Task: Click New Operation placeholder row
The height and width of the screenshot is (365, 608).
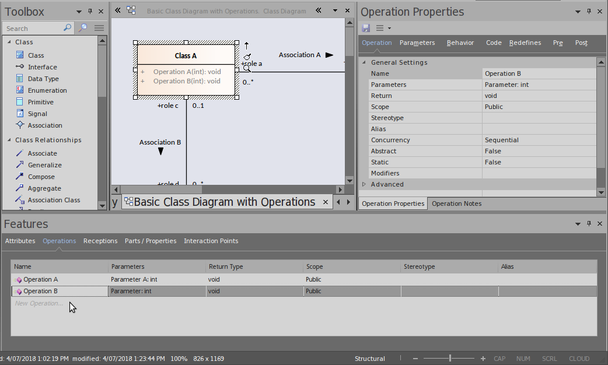Action: [39, 303]
